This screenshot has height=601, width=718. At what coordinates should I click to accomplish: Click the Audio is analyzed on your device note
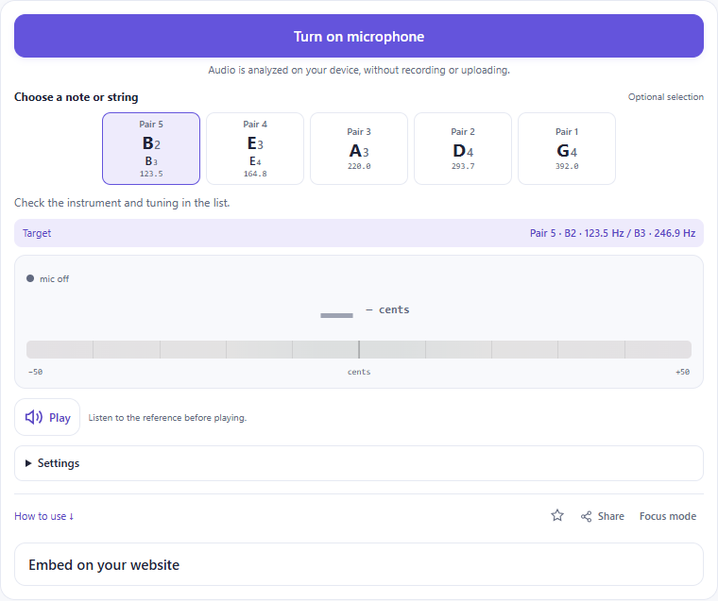(359, 70)
